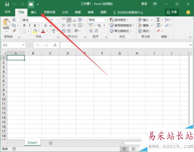
Task: Click the Insert Function fx icon
Action: [x=55, y=45]
